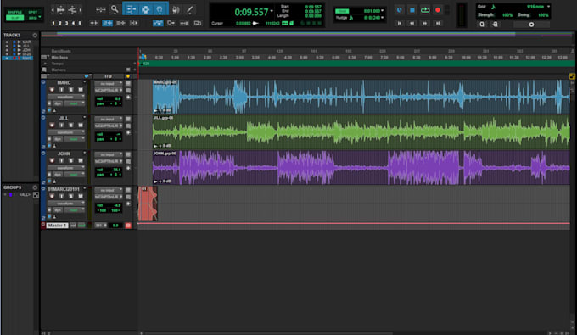Open Nudge value dropdown arrow
The image size is (577, 335).
click(x=383, y=17)
